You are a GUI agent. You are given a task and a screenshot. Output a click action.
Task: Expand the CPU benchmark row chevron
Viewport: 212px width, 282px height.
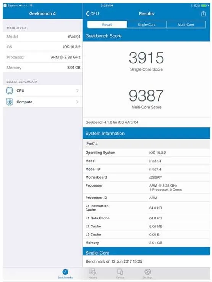[78, 91]
